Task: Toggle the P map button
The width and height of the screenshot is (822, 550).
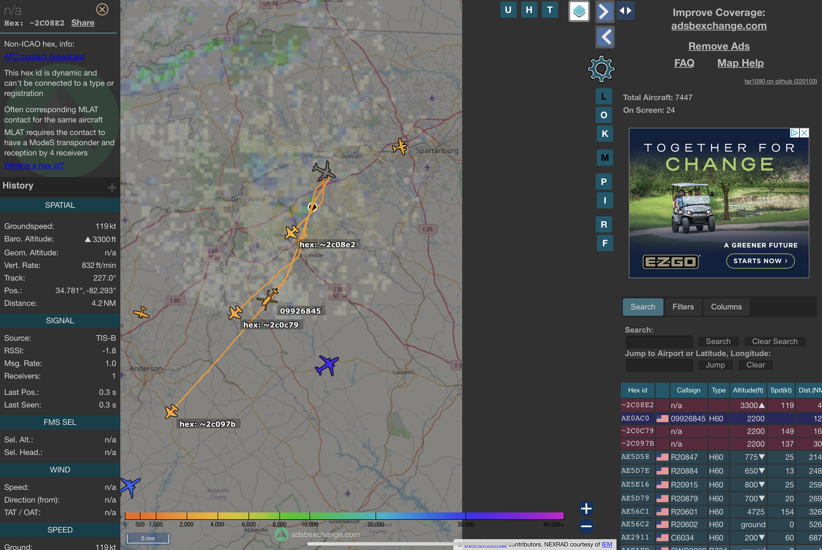Action: [604, 182]
